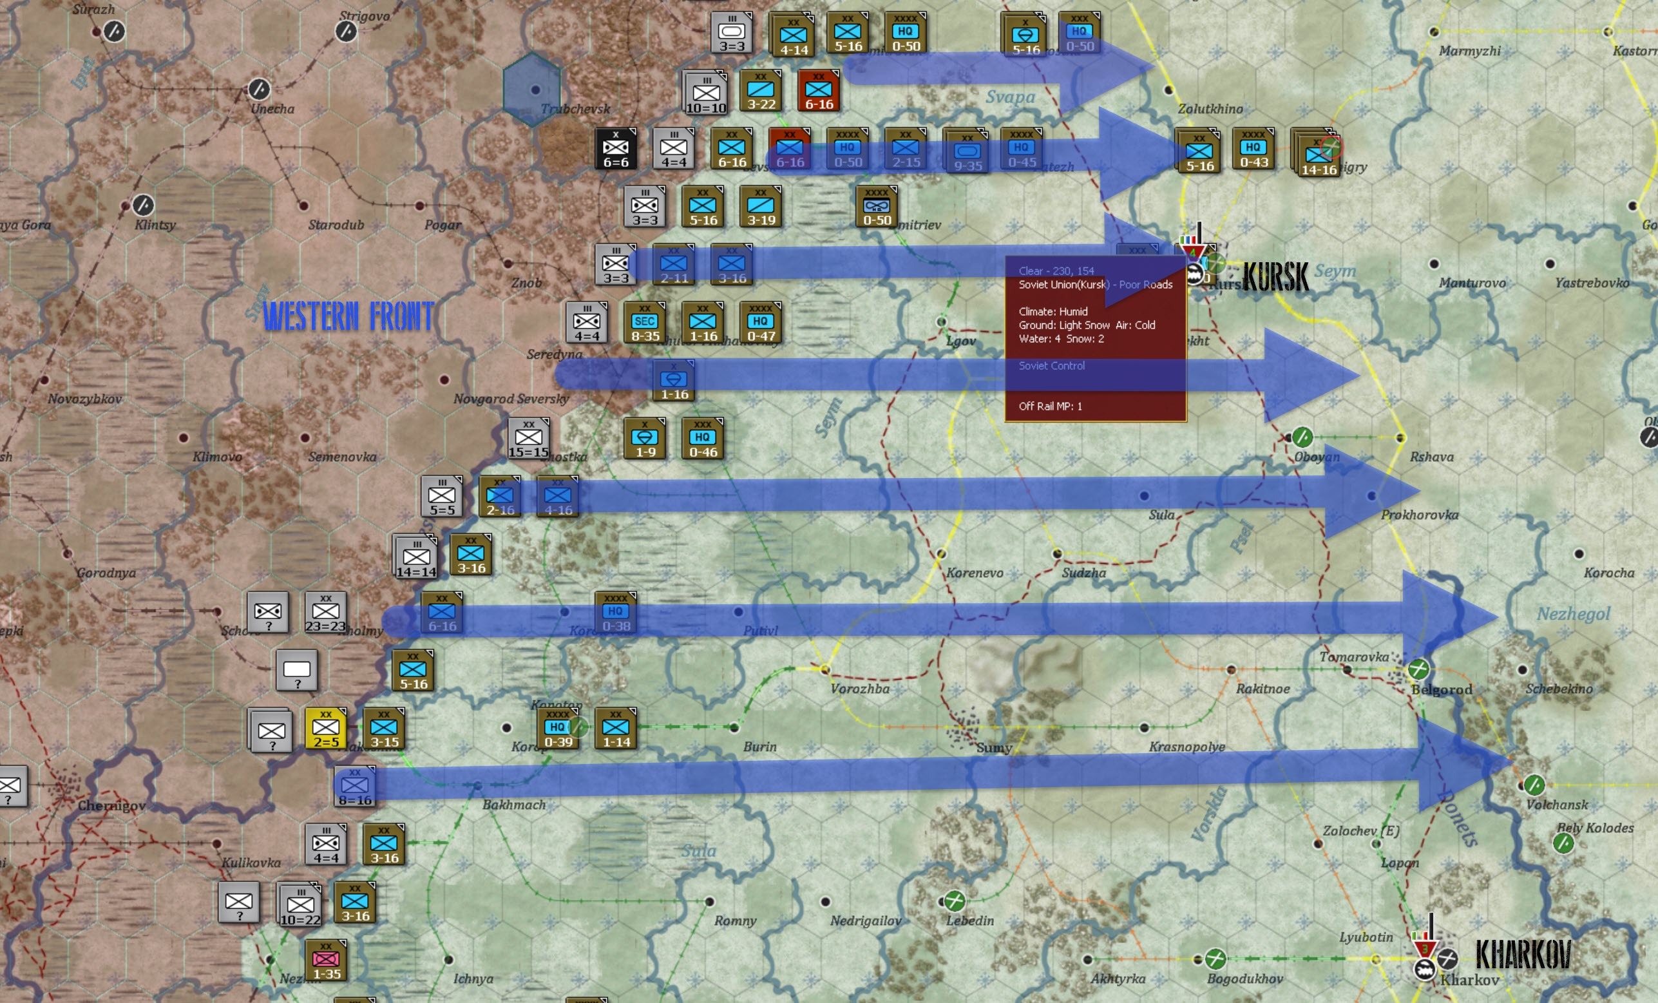Open the HQ 0-47 headquarters counter
The height and width of the screenshot is (1003, 1658).
click(760, 323)
